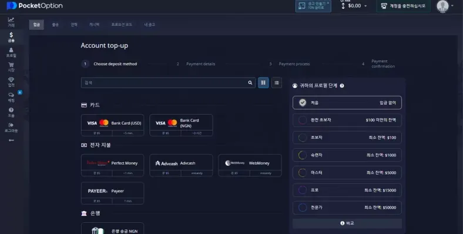The width and height of the screenshot is (463, 234).
Task: Select the level with minimum balance $1000
Action: point(347,155)
